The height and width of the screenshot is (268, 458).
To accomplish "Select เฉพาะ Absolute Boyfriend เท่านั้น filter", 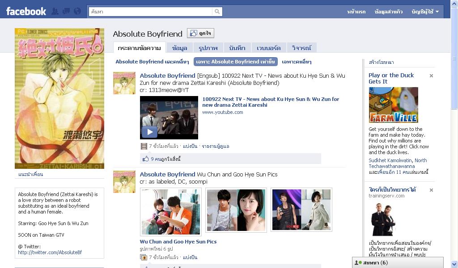I will point(235,62).
